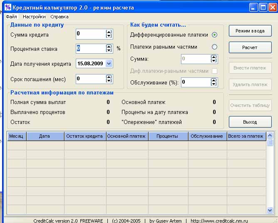Screen dimensions: 278x223
Task: Increase the Сумма кредита spinner value
Action: (109, 32)
